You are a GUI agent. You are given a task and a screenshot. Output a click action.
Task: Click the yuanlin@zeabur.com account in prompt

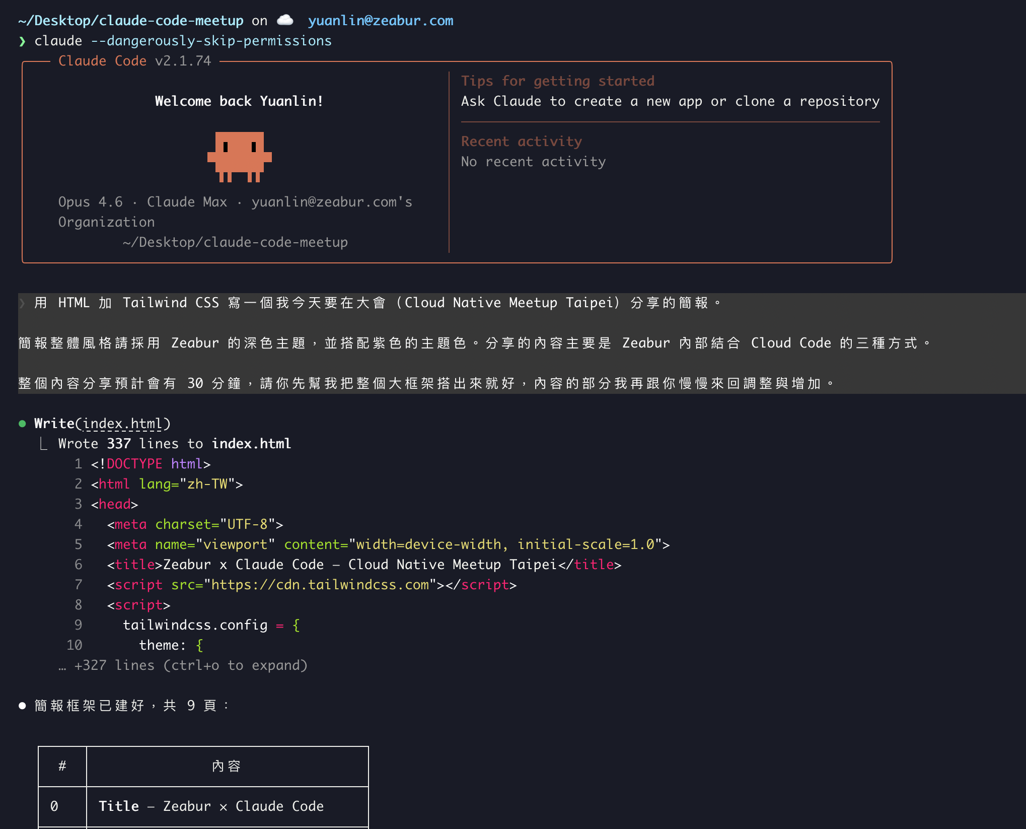tap(381, 21)
